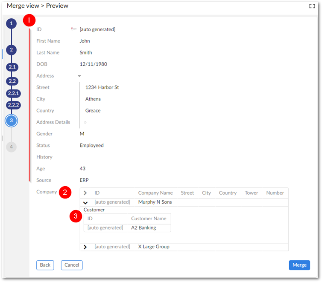Click the Tower column header

251,193
